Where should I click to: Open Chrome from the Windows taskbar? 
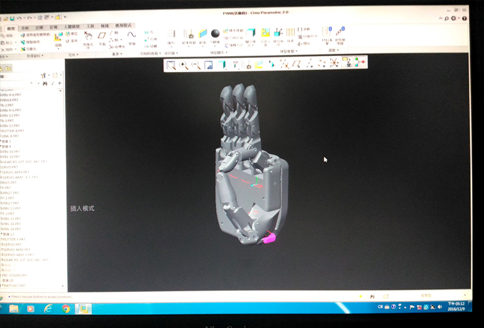tap(66, 308)
